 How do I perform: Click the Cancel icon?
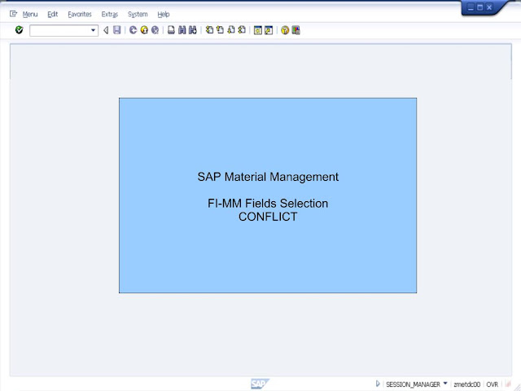(x=155, y=30)
